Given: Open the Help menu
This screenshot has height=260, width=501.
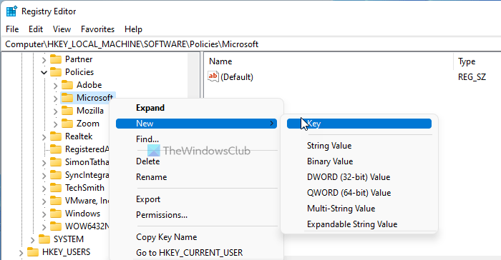Looking at the screenshot, I should pos(133,29).
